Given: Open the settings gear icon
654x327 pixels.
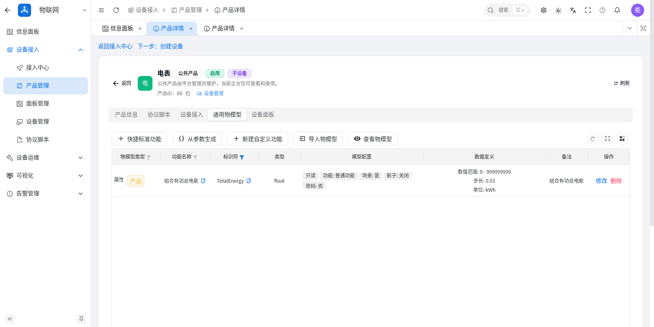Looking at the screenshot, I should (x=544, y=10).
